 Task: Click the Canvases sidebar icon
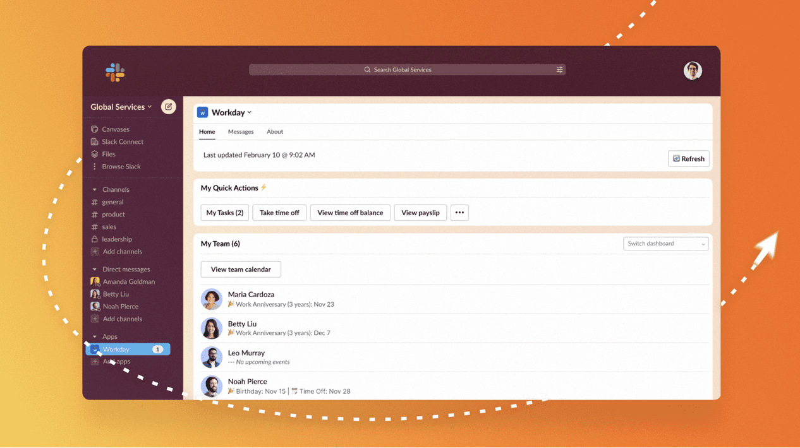coord(95,129)
